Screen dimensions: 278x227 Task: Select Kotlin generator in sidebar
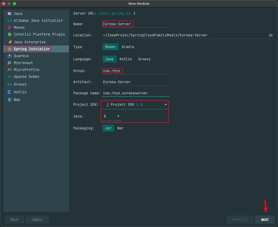click(x=36, y=92)
